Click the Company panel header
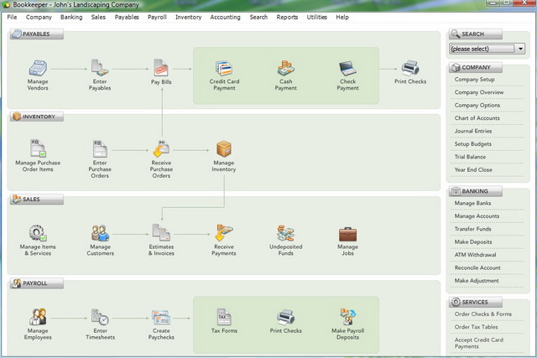 click(x=476, y=66)
